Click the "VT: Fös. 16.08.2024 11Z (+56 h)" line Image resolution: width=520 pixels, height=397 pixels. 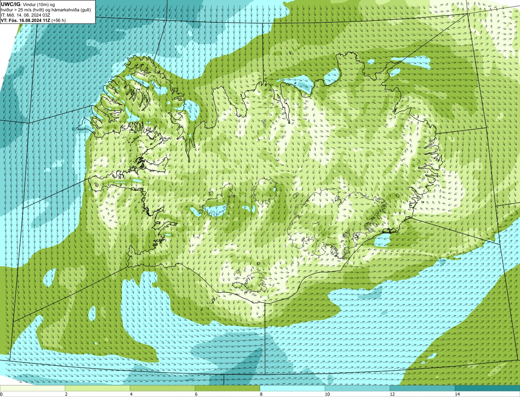click(x=33, y=20)
